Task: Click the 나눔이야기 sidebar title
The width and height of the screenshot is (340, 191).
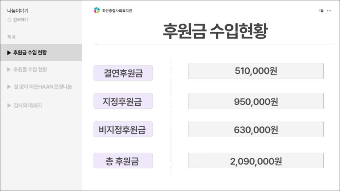Action: (18, 11)
